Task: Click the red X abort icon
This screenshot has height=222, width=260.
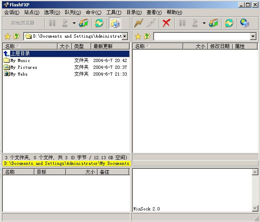Action: [x=166, y=23]
